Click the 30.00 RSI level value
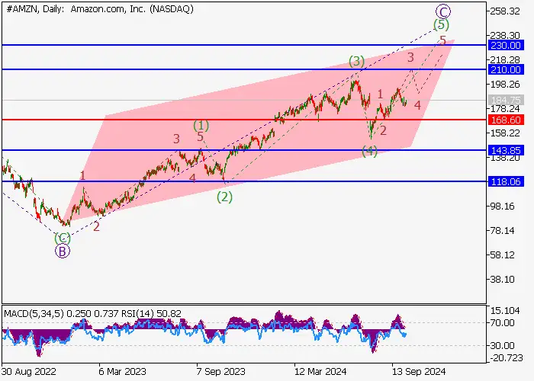 coord(503,346)
